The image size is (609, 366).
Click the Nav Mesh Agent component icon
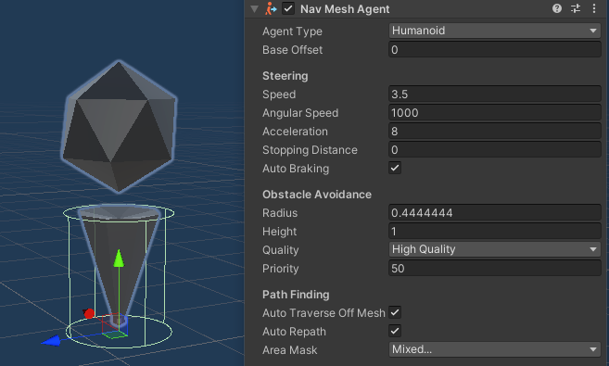(x=271, y=8)
